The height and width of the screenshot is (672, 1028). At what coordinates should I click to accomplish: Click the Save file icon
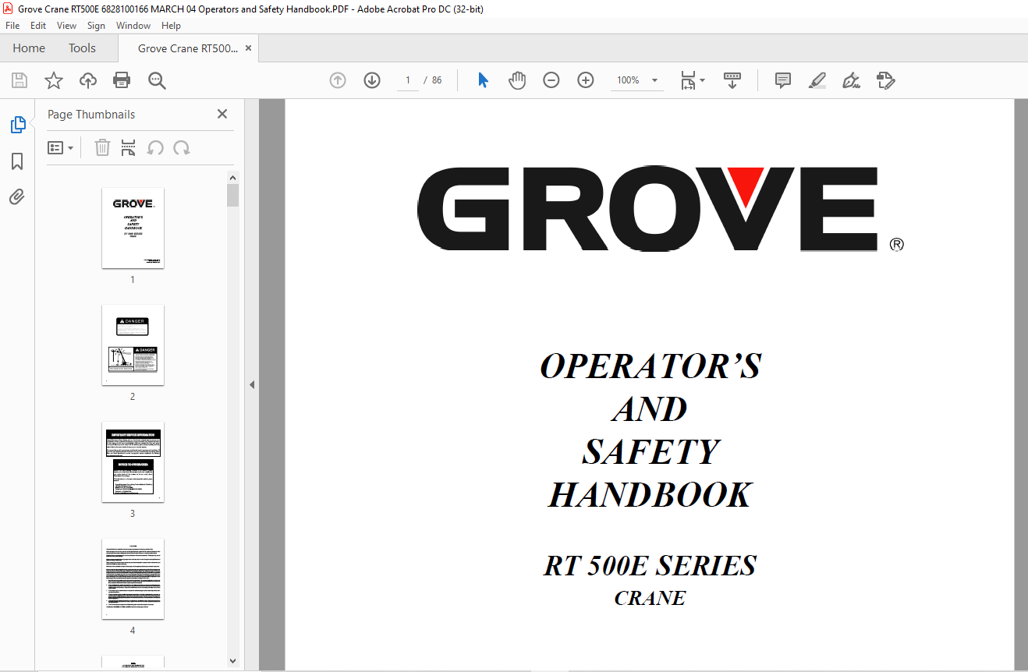point(19,80)
